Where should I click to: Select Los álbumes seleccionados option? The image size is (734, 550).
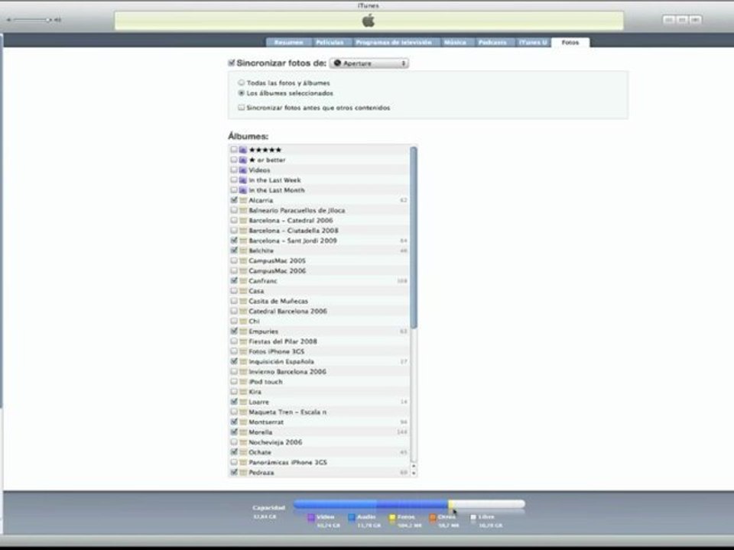coord(242,93)
